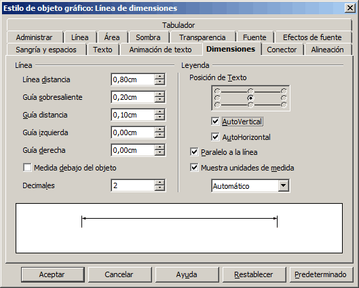Viewport: 359px width, 288px height.
Task: Click the Guía derecha input field
Action: (133, 150)
